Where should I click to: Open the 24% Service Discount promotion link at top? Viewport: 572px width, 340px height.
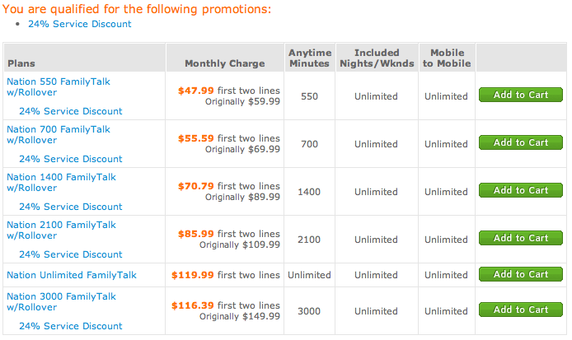79,24
